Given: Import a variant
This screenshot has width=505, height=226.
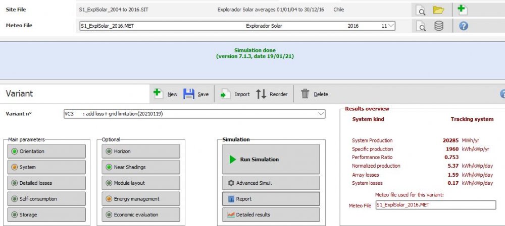Looking at the screenshot, I should click(x=235, y=94).
